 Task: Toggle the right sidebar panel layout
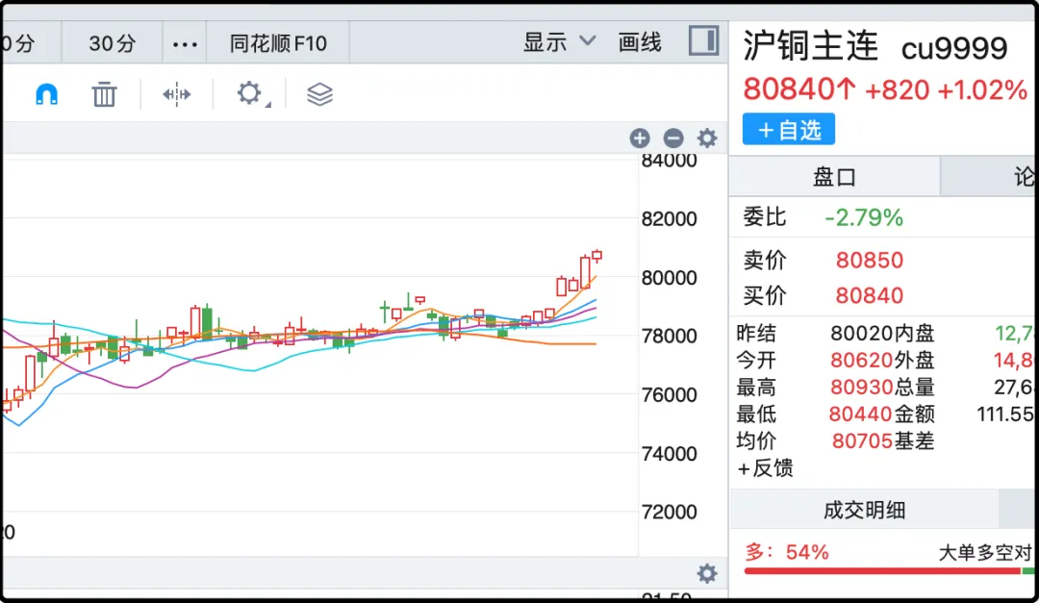(x=703, y=41)
